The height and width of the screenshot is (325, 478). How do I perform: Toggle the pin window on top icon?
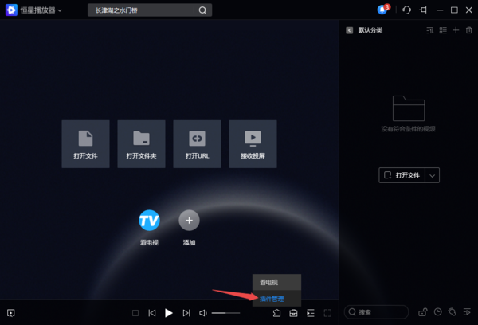click(x=423, y=10)
